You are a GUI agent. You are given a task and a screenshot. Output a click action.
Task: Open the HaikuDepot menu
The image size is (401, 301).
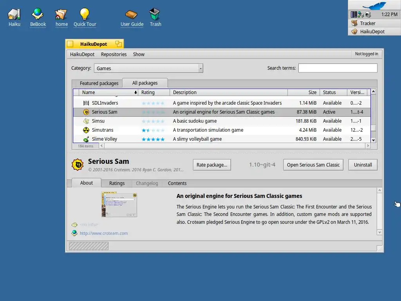82,54
